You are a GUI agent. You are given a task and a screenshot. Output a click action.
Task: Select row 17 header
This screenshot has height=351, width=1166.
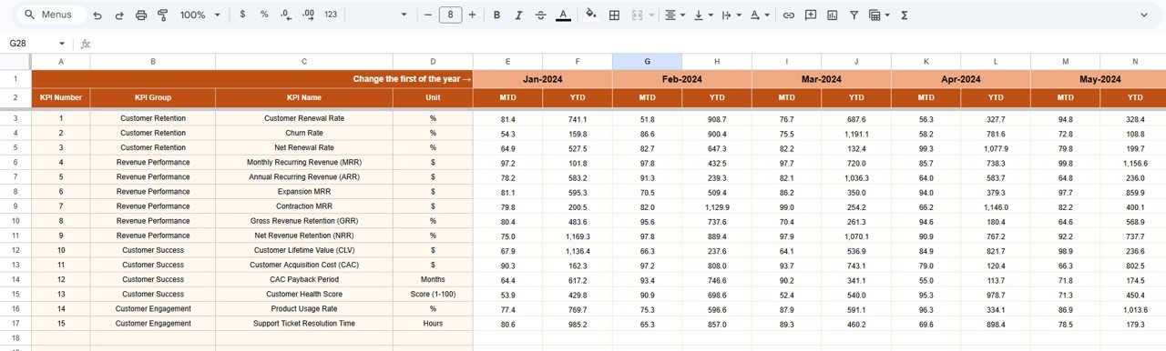pyautogui.click(x=15, y=323)
